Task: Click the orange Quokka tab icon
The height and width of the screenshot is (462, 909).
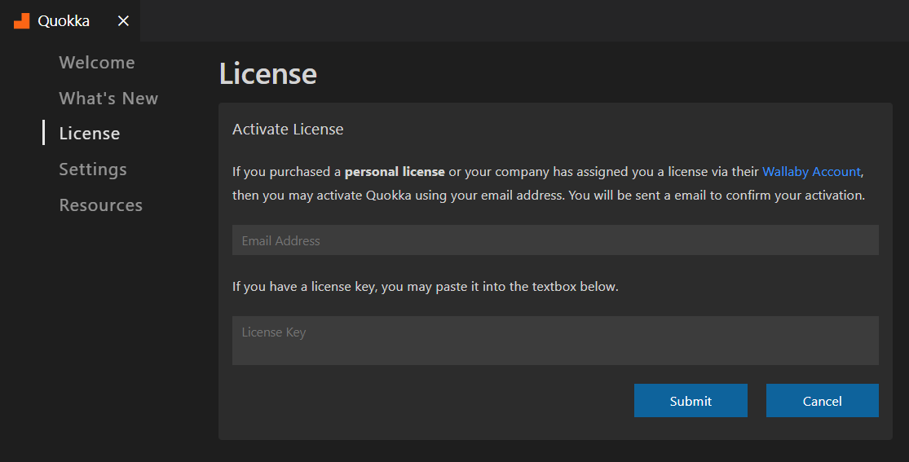Action: coord(21,21)
